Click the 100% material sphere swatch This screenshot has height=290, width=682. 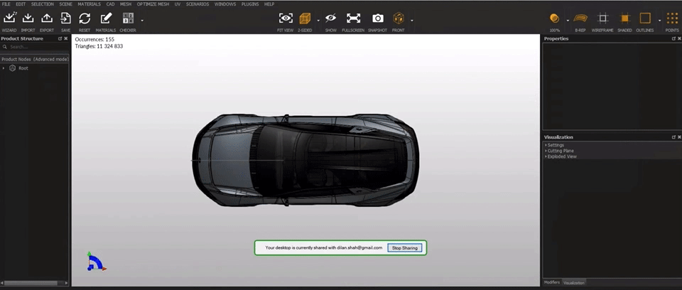[554, 19]
